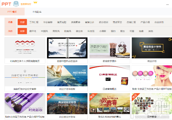Choose the 可爱 style filter
Image resolution: width=172 pixels, height=120 pixels.
pyautogui.click(x=132, y=31)
